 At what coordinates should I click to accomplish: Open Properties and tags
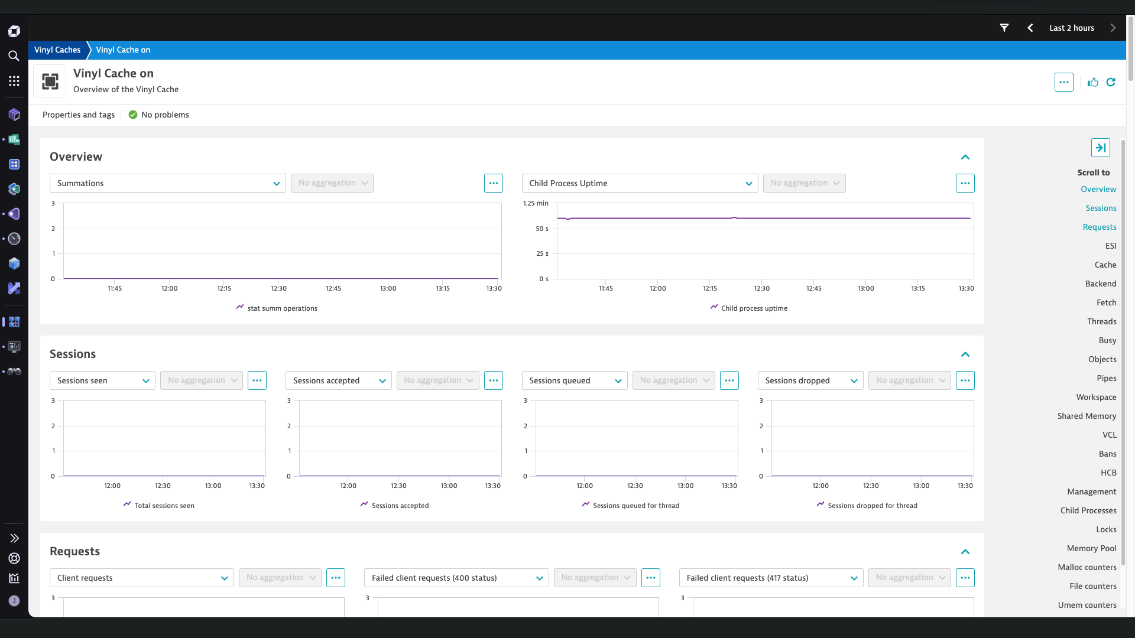click(79, 115)
